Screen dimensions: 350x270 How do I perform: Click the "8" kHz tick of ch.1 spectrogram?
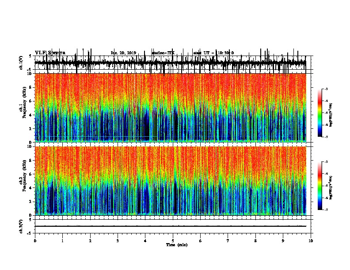(x=31, y=87)
